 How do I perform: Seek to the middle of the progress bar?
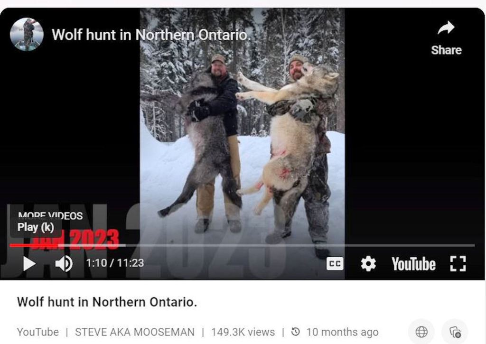coord(242,245)
